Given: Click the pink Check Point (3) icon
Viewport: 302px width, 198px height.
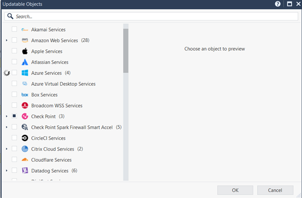Looking at the screenshot, I should 25,116.
